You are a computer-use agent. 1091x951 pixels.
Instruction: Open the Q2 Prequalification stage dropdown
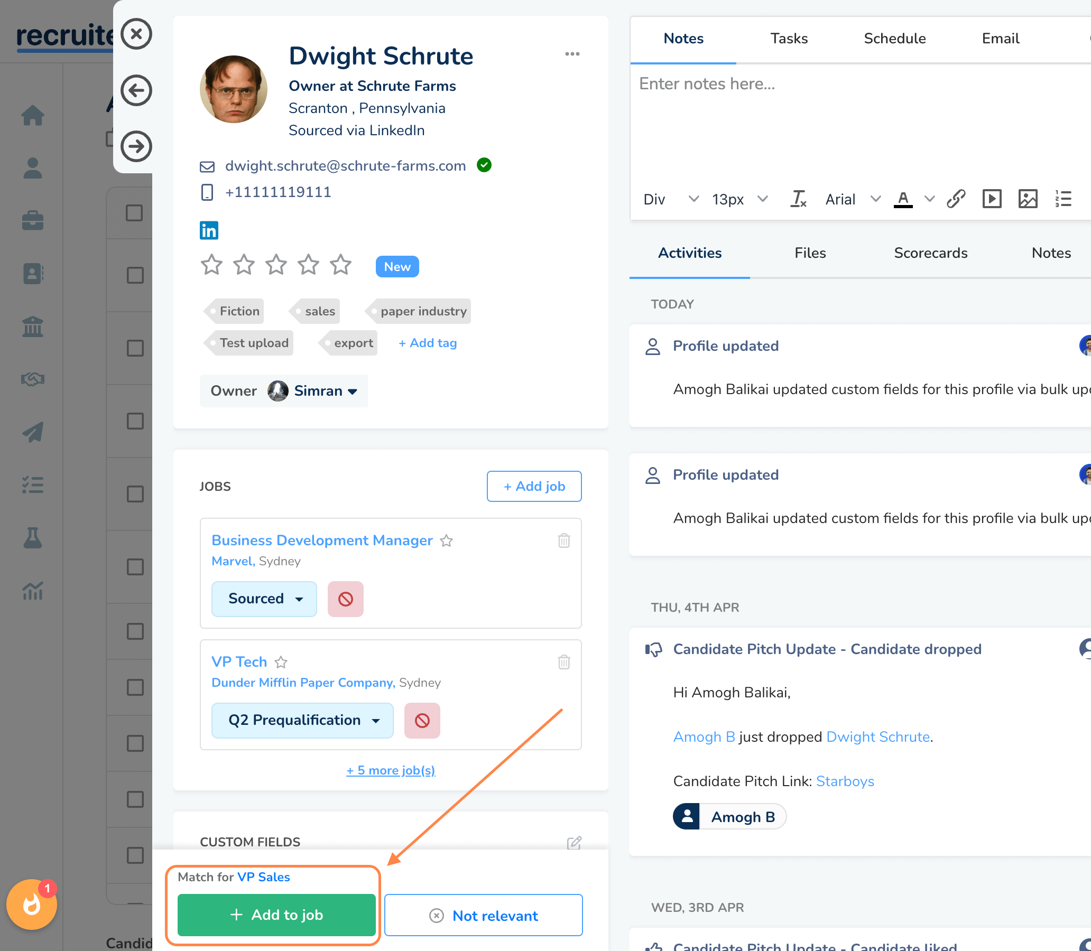click(302, 720)
